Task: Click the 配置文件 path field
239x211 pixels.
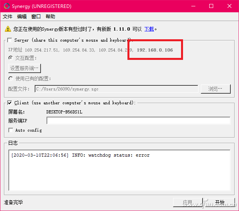Action: (116, 89)
